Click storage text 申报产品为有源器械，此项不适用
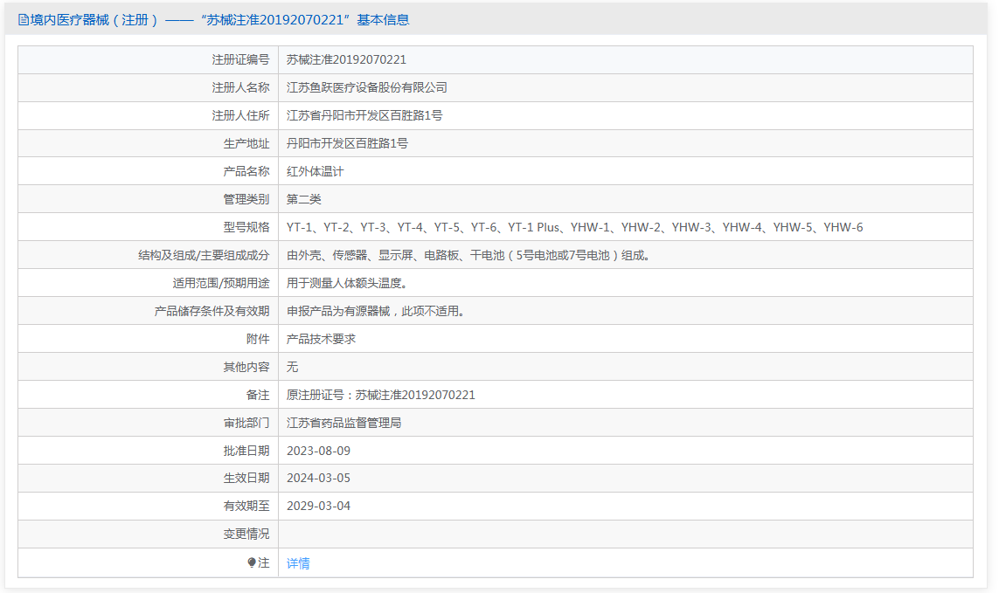Viewport: 999px width, 593px height. point(375,312)
